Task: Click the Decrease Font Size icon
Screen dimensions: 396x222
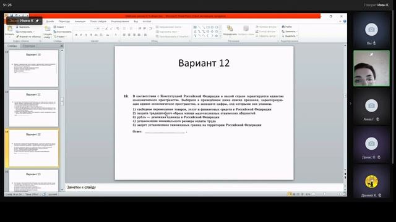Action: click(111, 28)
